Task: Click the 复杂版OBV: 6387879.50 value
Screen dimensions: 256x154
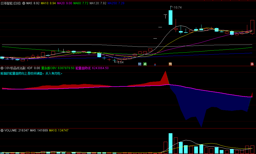Action: tap(58, 68)
